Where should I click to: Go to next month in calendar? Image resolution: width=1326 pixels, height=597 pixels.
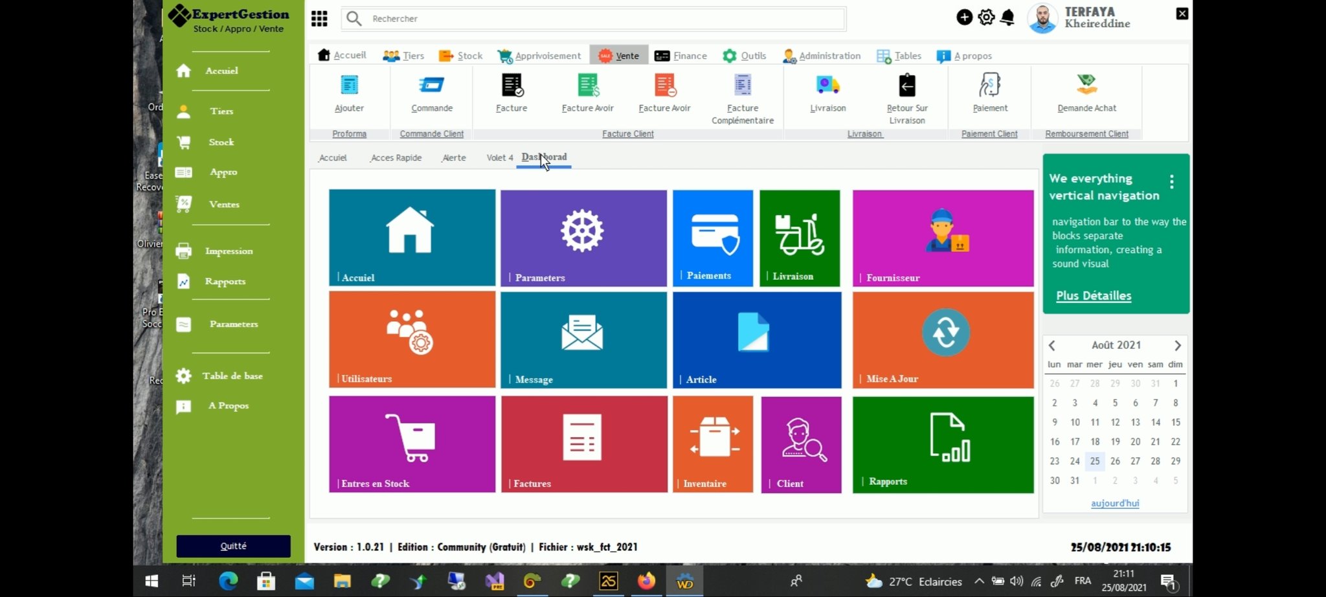(1177, 346)
